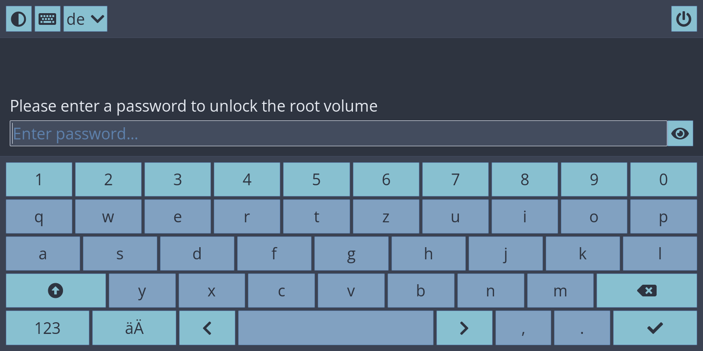Toggle the äÄ umlaut characters layer
Image resolution: width=703 pixels, height=351 pixels.
point(134,328)
